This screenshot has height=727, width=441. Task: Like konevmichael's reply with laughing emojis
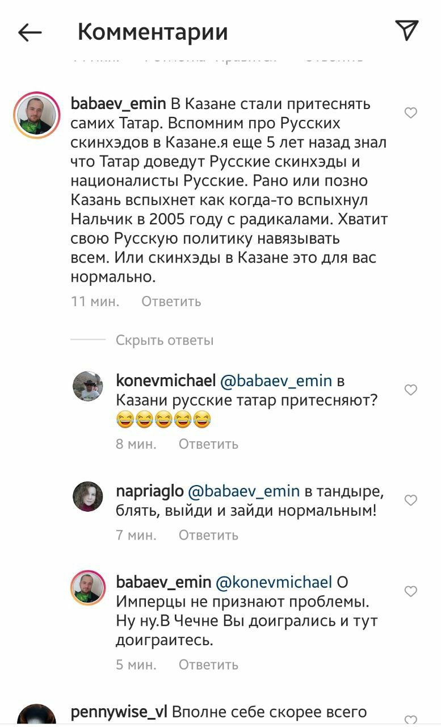click(x=410, y=390)
